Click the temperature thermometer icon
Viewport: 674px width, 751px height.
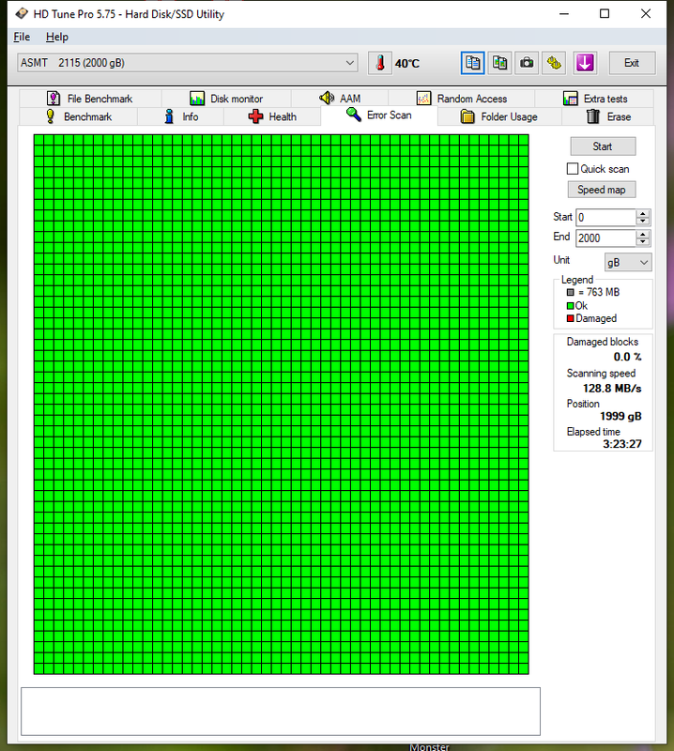(x=380, y=63)
